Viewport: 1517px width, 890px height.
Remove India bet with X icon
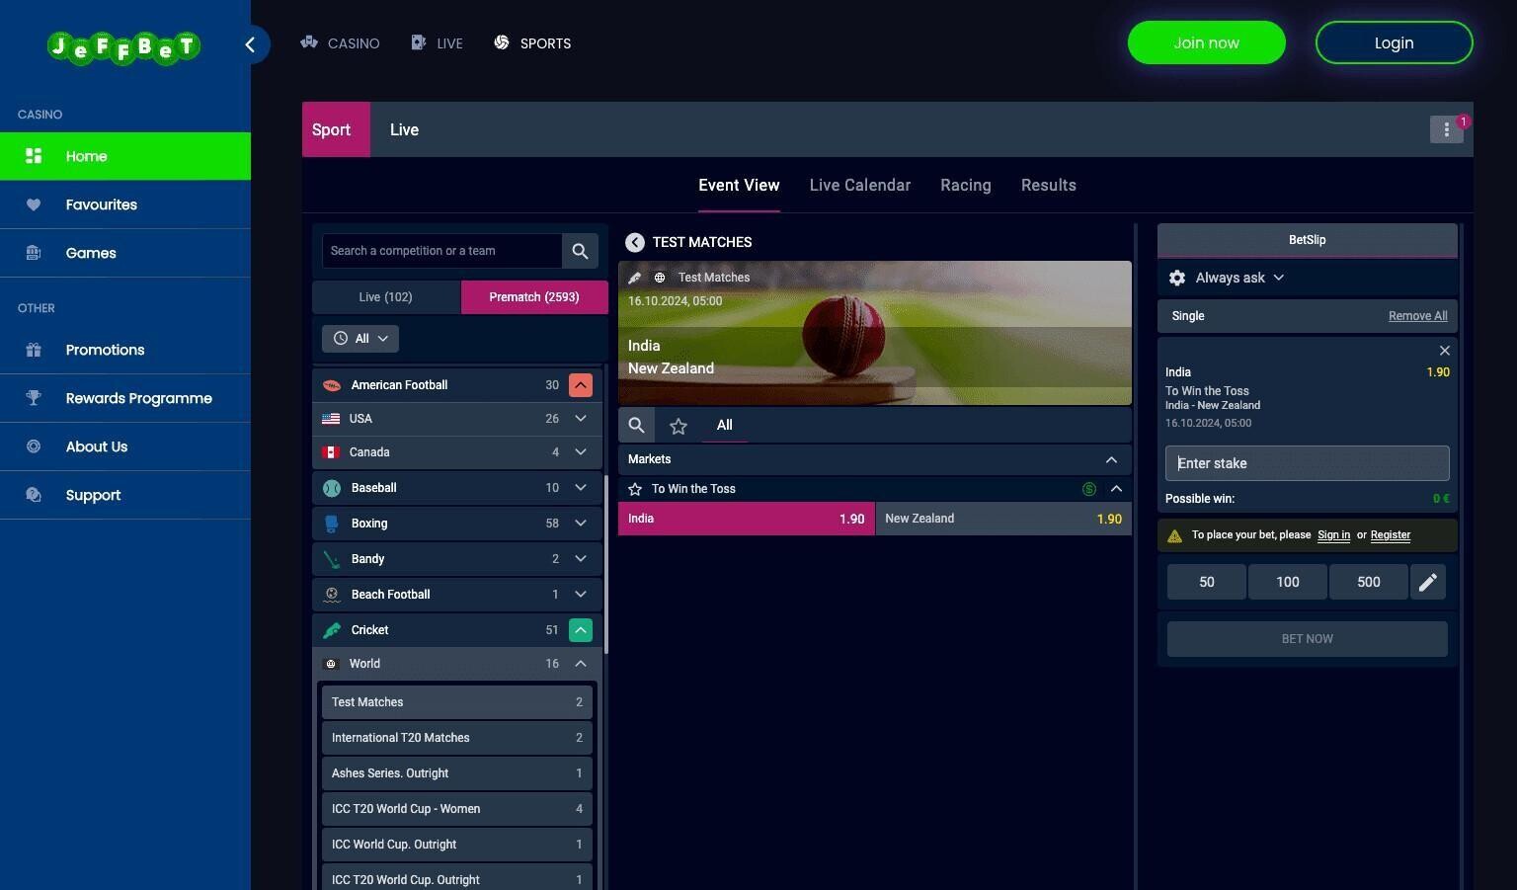[1444, 351]
